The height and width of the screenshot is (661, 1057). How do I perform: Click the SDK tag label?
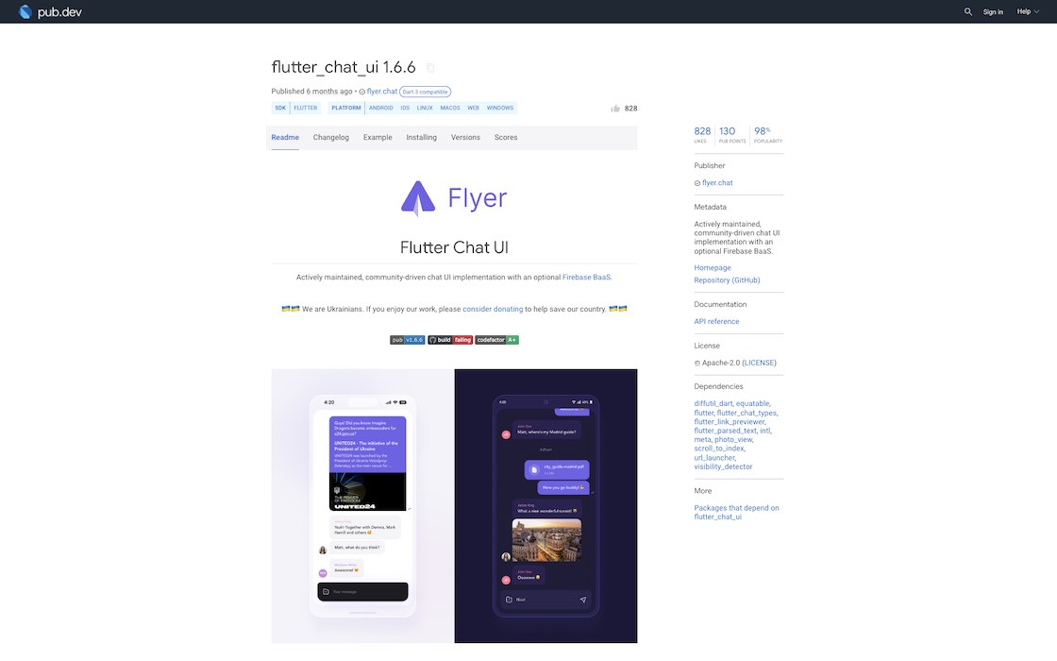pyautogui.click(x=280, y=108)
